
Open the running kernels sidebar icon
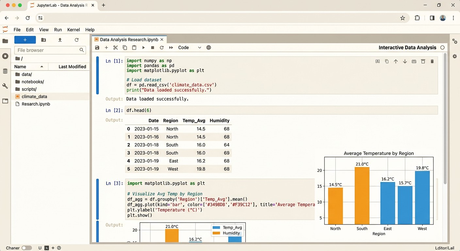click(x=5, y=56)
